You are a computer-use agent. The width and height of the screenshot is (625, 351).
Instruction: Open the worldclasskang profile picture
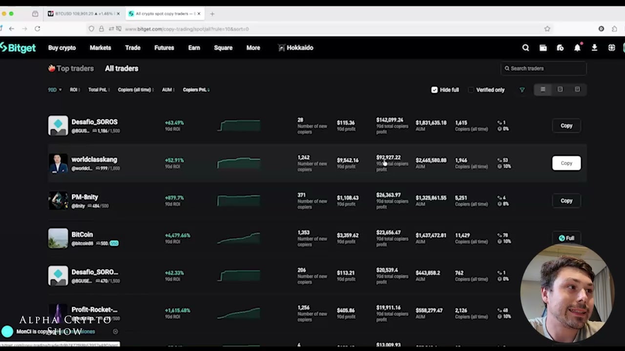point(58,163)
